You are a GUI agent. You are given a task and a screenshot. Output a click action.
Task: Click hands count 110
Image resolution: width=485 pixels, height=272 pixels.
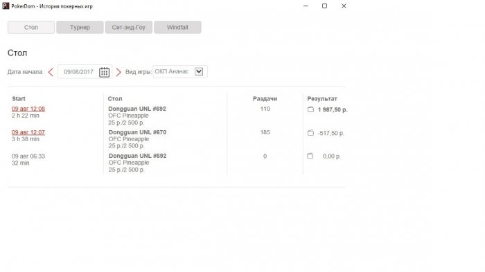click(265, 109)
